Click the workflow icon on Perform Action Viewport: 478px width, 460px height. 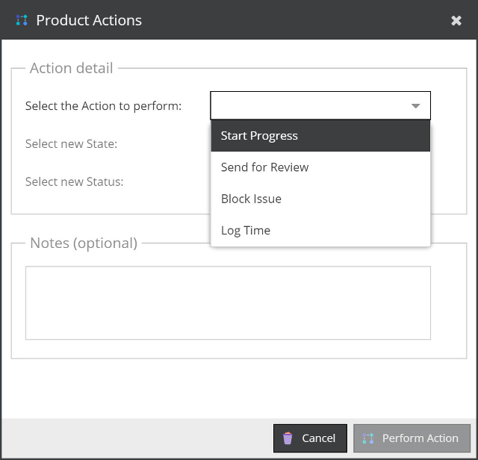[x=367, y=438]
